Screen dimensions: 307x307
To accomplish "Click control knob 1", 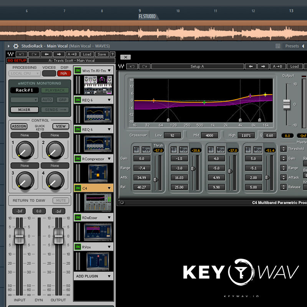I will click(25, 150).
